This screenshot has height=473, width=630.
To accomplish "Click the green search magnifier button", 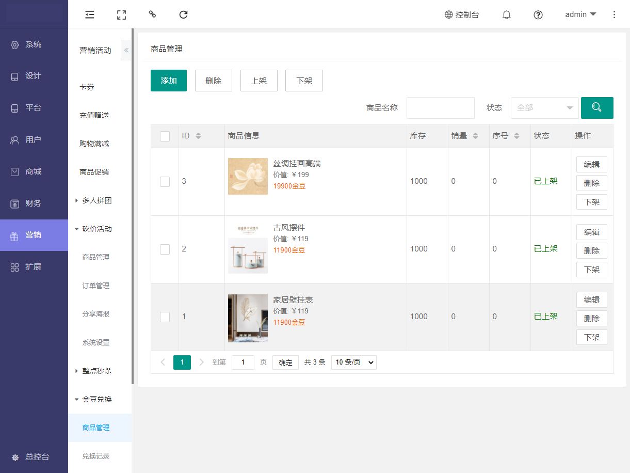I will pos(597,108).
